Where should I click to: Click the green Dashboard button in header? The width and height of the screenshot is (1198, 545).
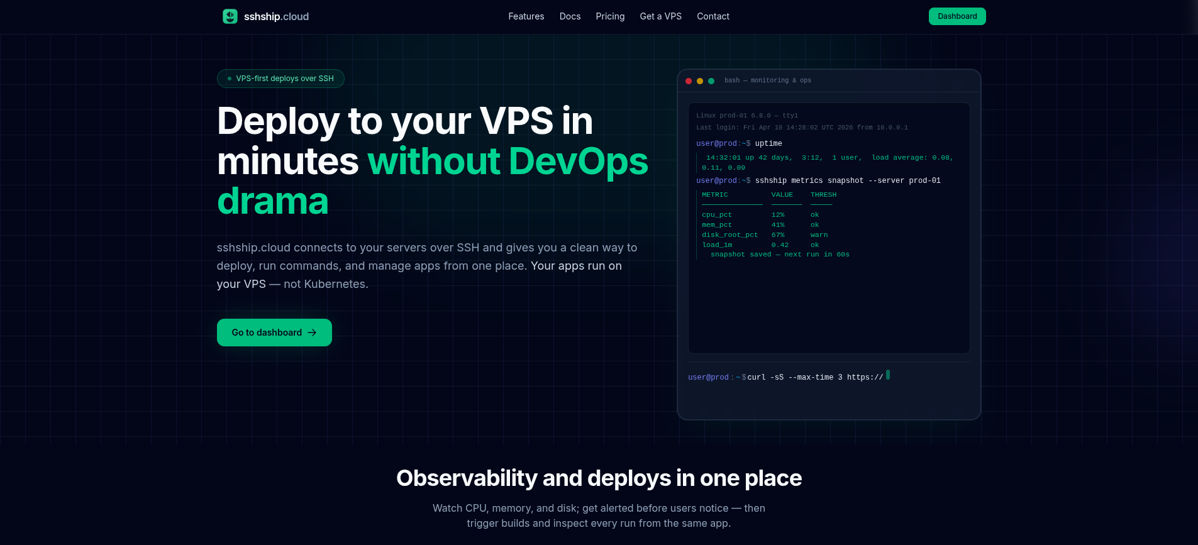tap(957, 16)
